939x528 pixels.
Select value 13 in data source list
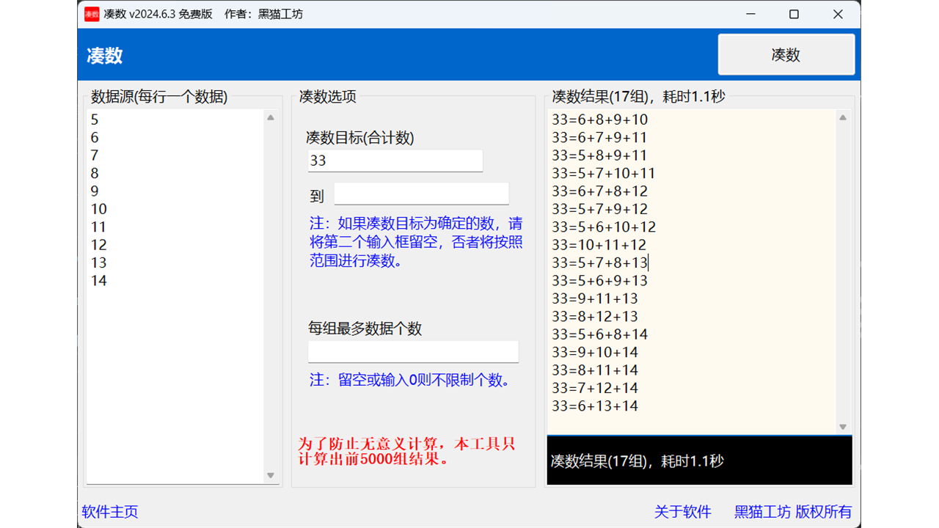click(x=99, y=263)
